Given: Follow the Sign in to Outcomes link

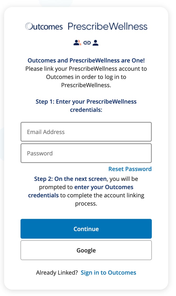Looking at the screenshot, I should click(x=108, y=273).
